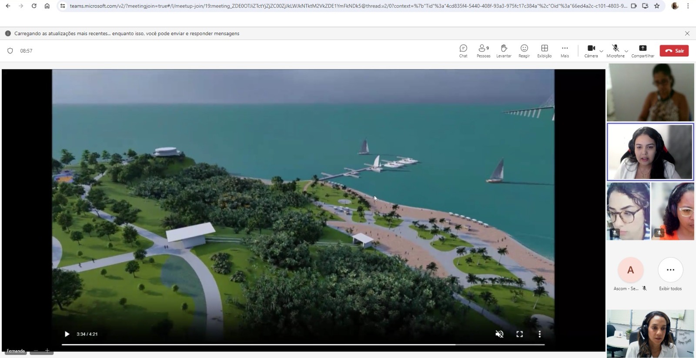Expand the camera options chevron
Viewport: 696px width, 358px height.
[601, 51]
